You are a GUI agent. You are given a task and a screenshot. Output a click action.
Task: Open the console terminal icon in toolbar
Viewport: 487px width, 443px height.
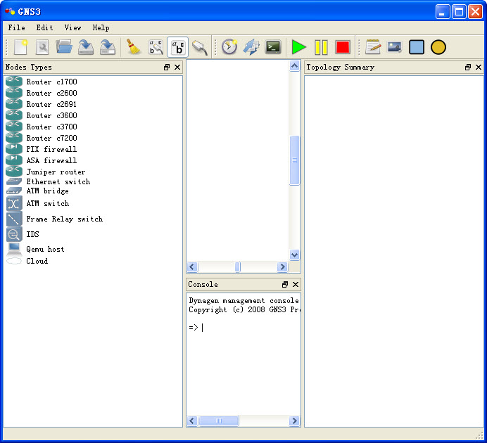click(273, 47)
